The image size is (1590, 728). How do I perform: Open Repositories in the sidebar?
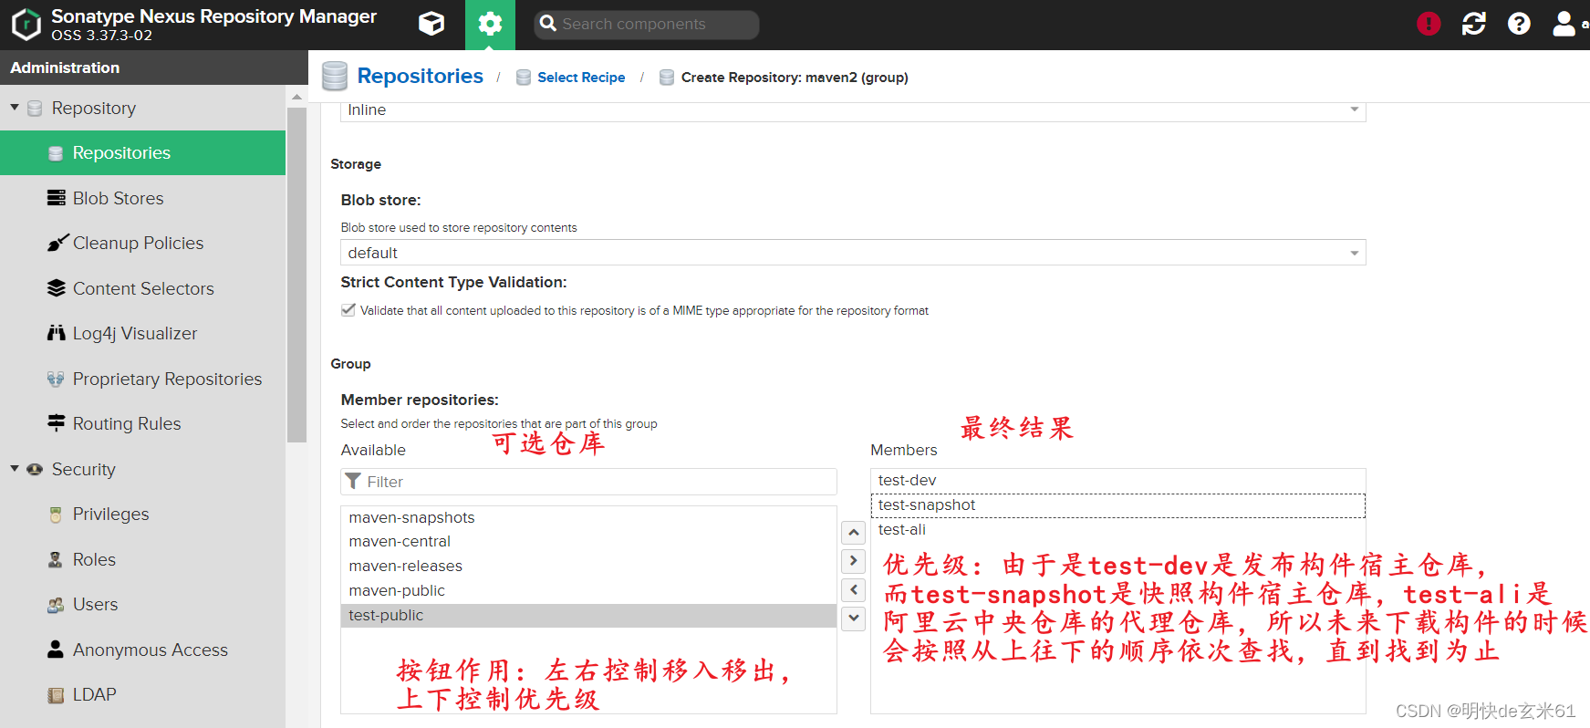pos(143,152)
